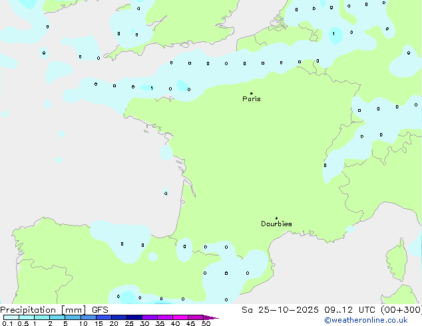Click the 'Precipitation [mm]' title text
Image resolution: width=422 pixels, height=326 pixels.
click(43, 310)
